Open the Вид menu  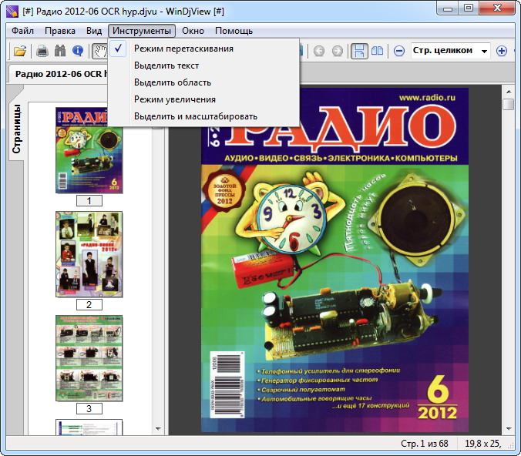click(x=94, y=31)
